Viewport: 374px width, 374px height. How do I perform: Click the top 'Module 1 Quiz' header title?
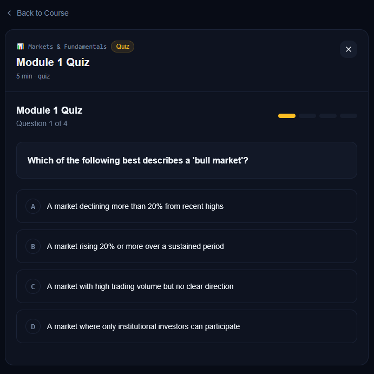(x=53, y=62)
